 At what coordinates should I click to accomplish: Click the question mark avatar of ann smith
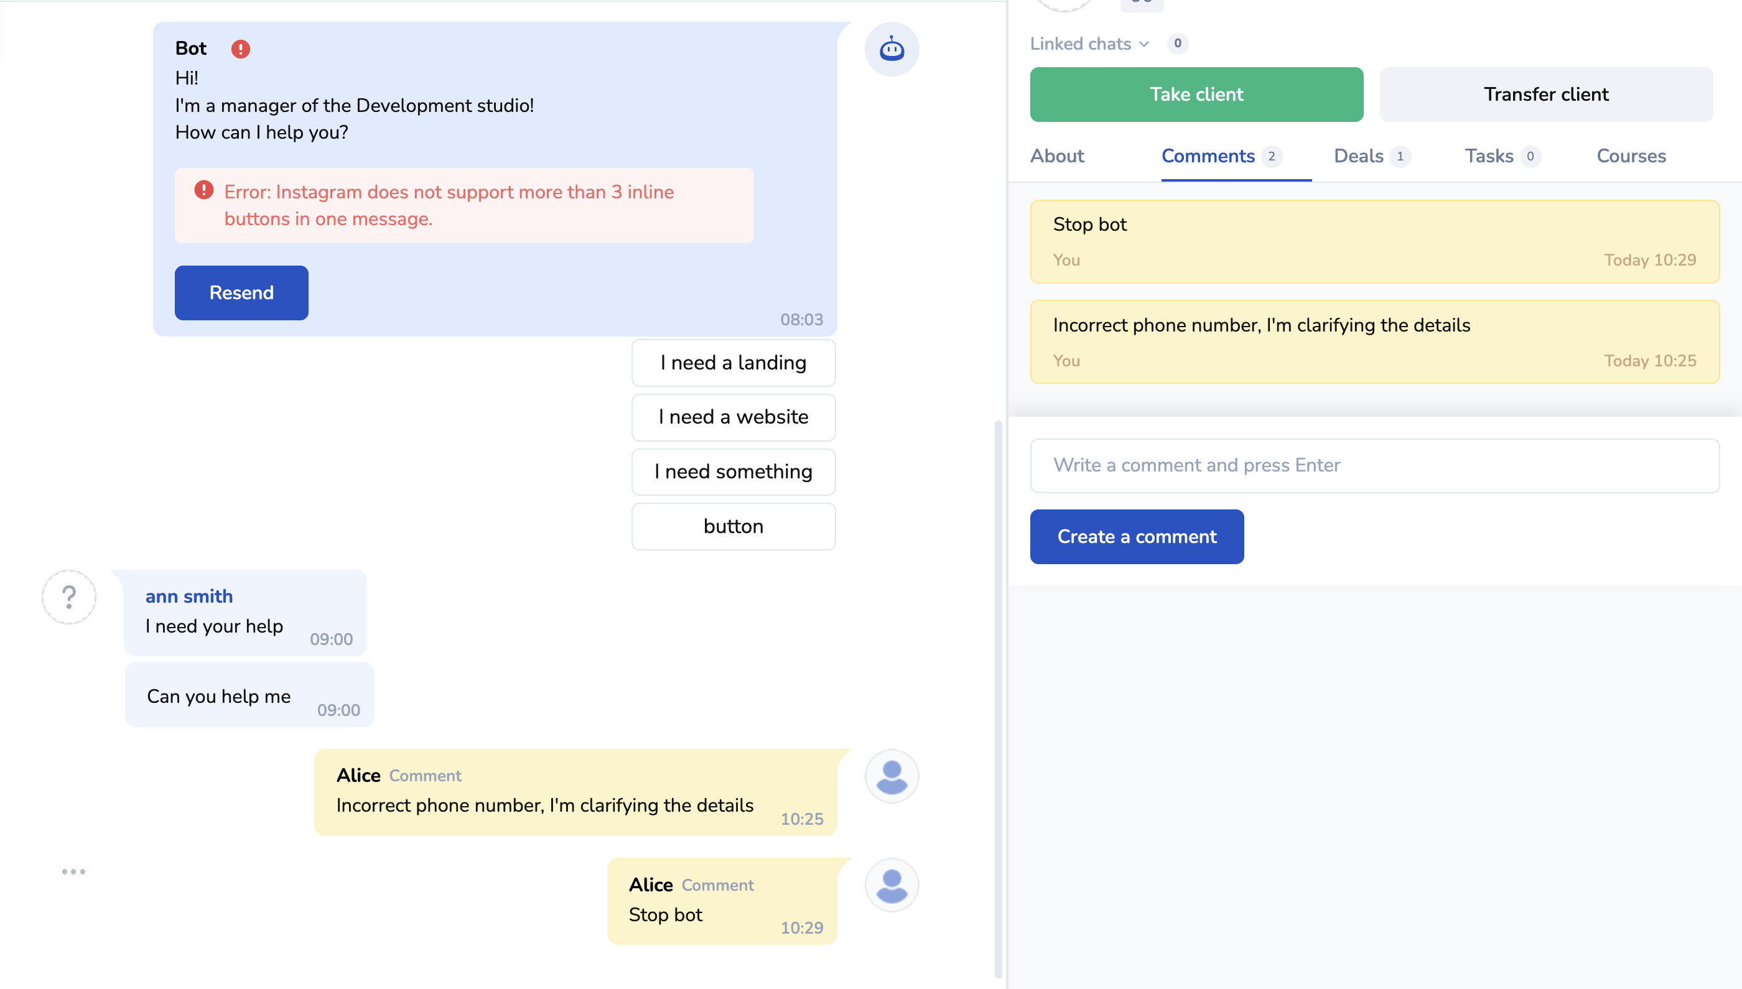69,597
